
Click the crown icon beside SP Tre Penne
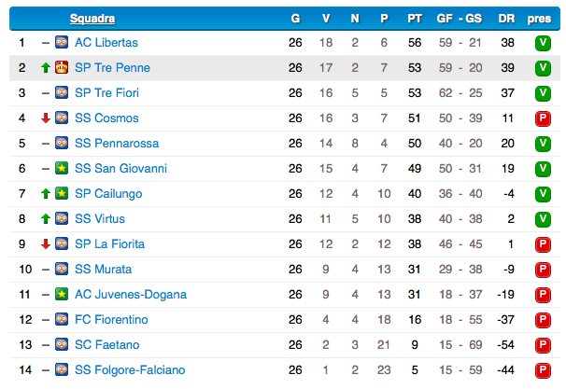(62, 67)
